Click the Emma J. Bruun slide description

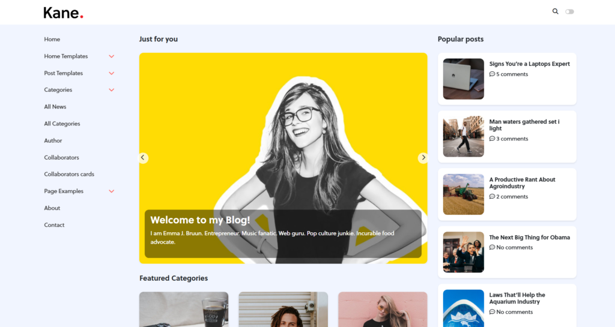272,238
